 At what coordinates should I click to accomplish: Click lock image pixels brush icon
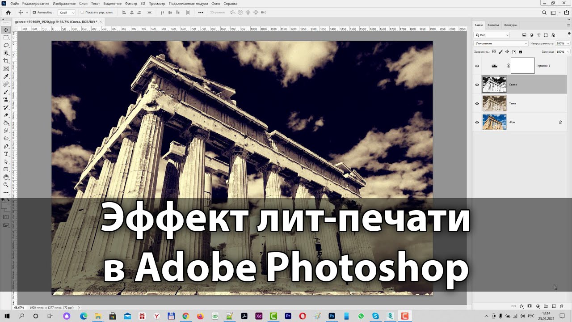[x=501, y=52]
